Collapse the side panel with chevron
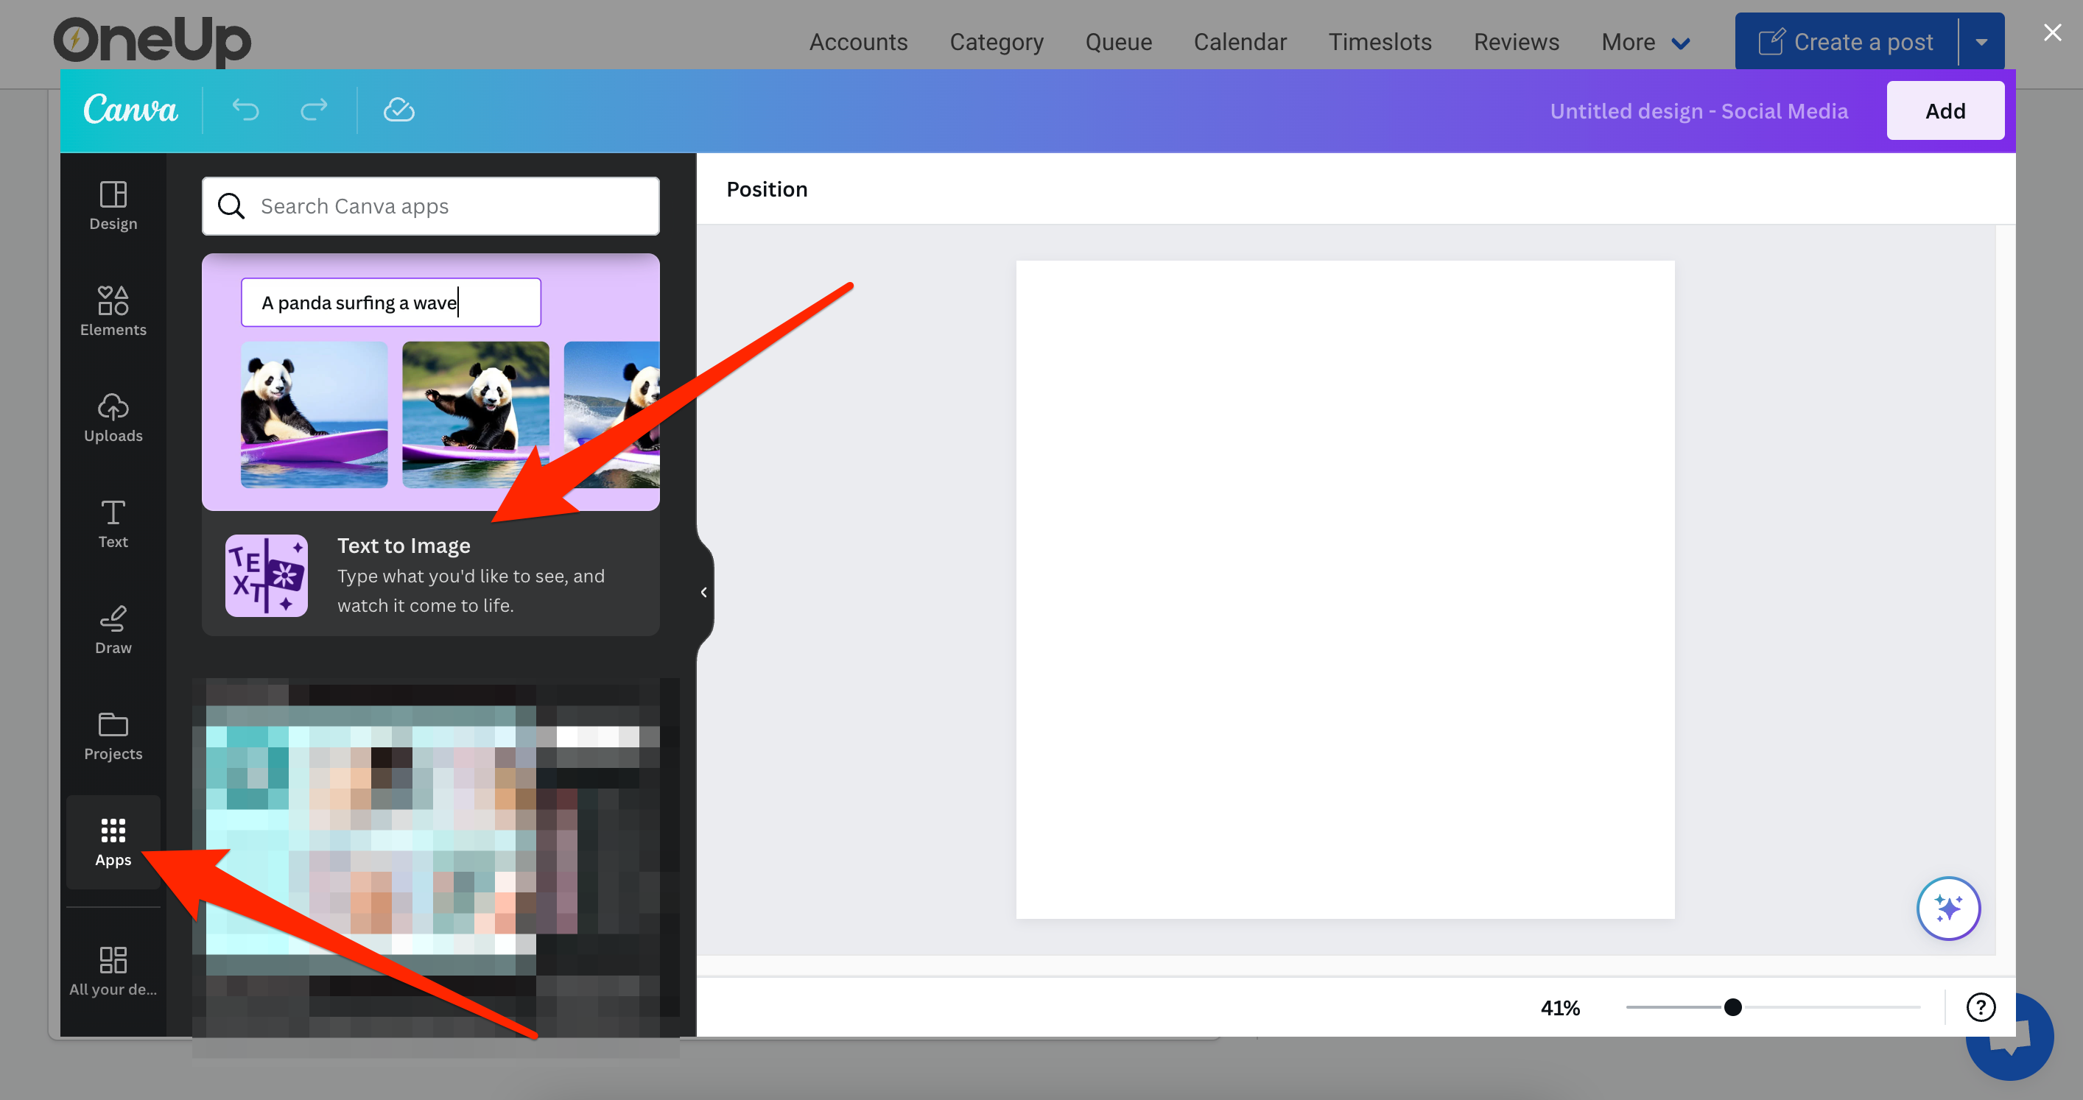2083x1100 pixels. [703, 593]
